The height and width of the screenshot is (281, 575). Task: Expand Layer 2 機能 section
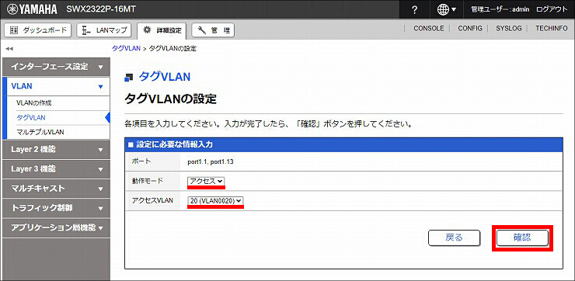click(56, 150)
